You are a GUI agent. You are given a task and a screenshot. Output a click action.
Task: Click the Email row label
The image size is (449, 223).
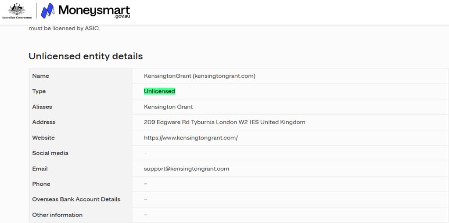(40, 169)
